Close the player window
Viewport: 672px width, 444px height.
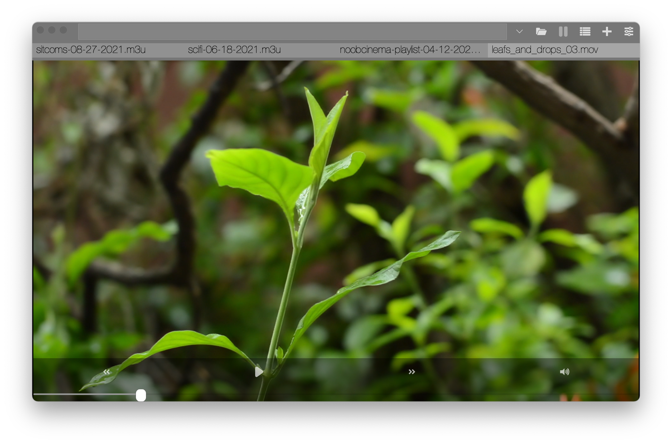click(41, 30)
